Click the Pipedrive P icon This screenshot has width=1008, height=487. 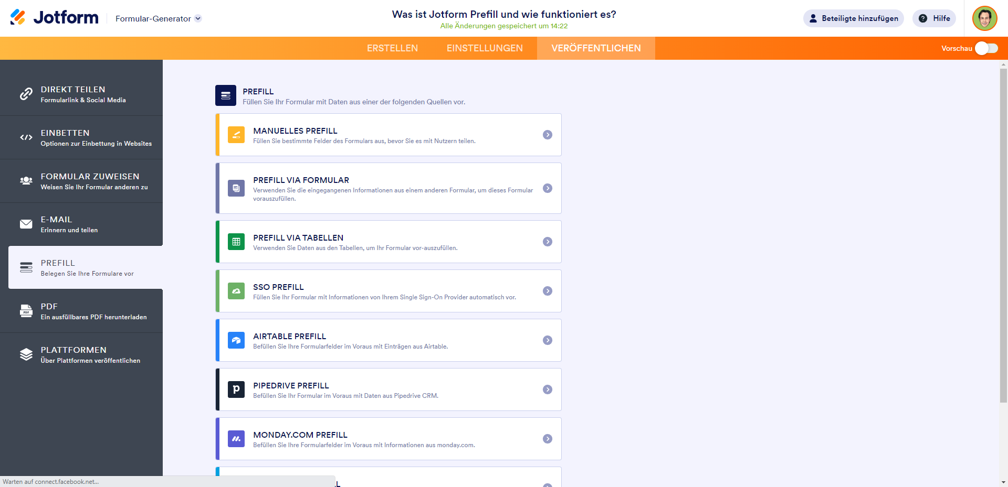236,389
